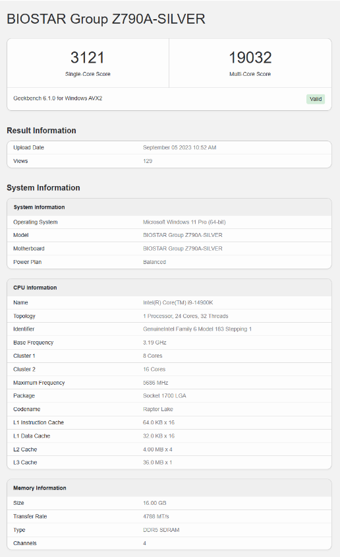Viewport: 340px width, 557px height.
Task: Click the 3.19 GHz value
Action: 155,343
